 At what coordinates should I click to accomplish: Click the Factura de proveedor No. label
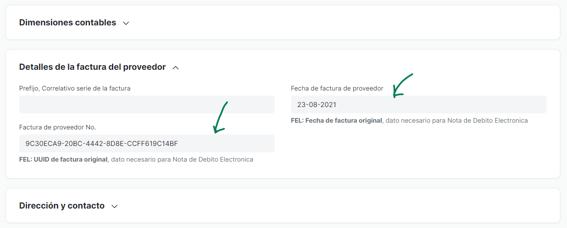pos(58,127)
